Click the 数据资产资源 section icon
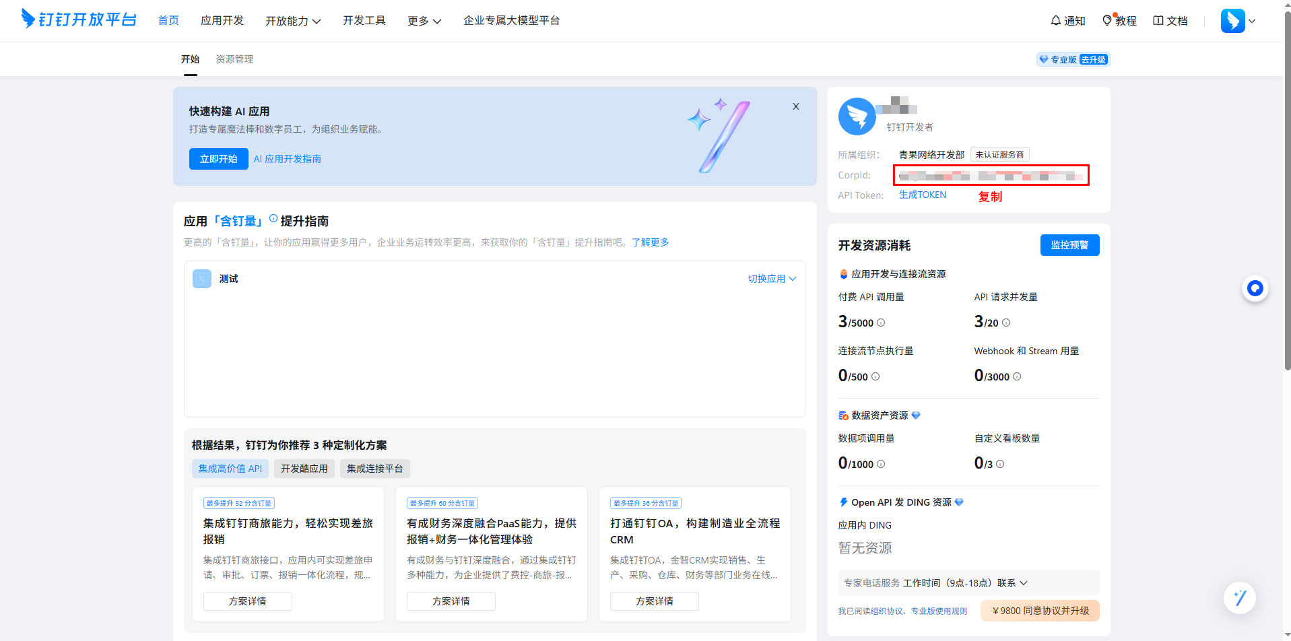1291x641 pixels. pos(843,415)
